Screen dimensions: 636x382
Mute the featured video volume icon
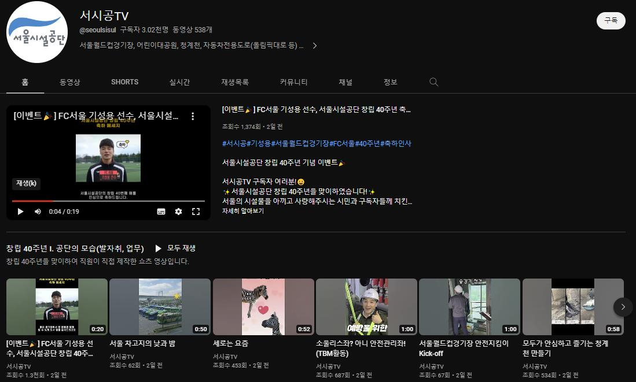38,212
